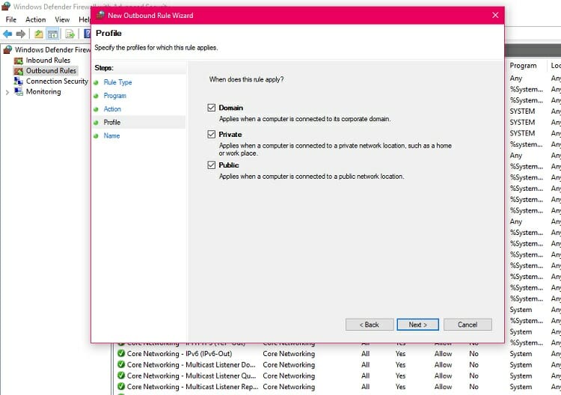Go to the Action step
Viewport: 561px width, 395px height.
click(112, 108)
